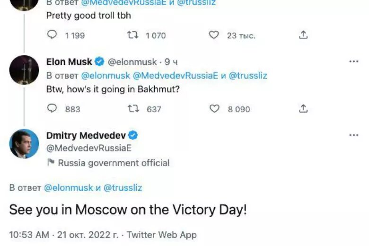Click the Elon Musk display name

pyautogui.click(x=69, y=62)
